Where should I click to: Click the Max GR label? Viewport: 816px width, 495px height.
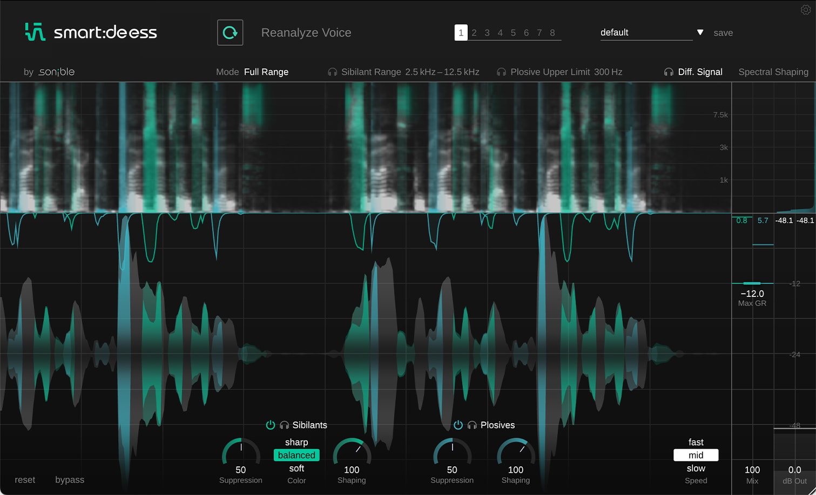[x=752, y=303]
